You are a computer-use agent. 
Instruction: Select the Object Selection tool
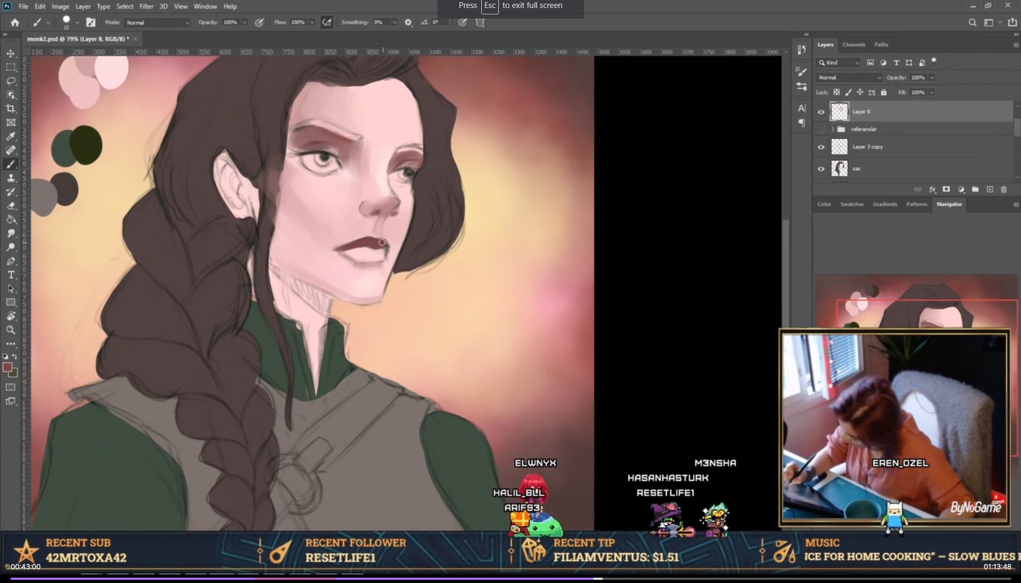click(x=11, y=95)
